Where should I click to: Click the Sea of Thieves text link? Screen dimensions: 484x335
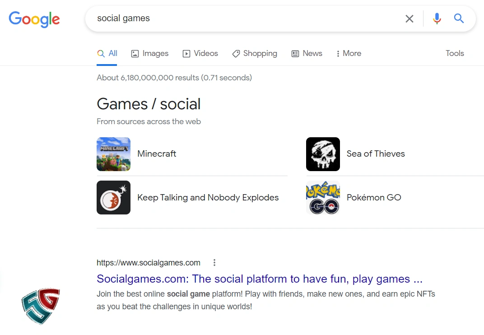(x=376, y=154)
